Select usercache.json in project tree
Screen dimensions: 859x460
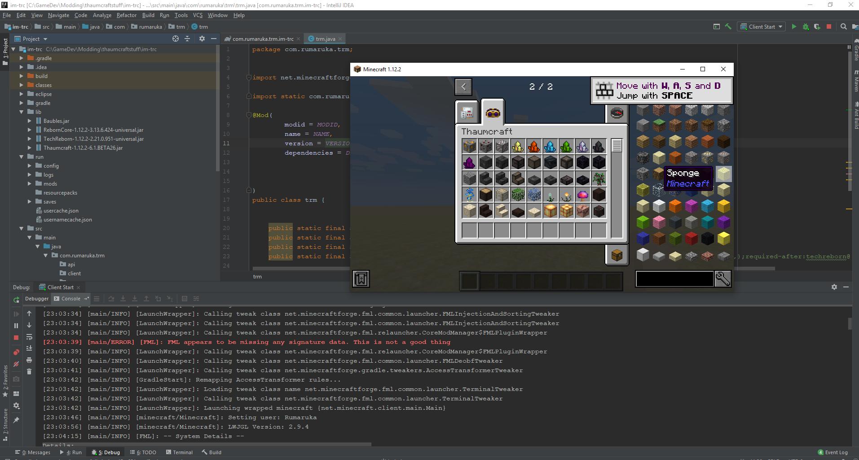point(61,211)
